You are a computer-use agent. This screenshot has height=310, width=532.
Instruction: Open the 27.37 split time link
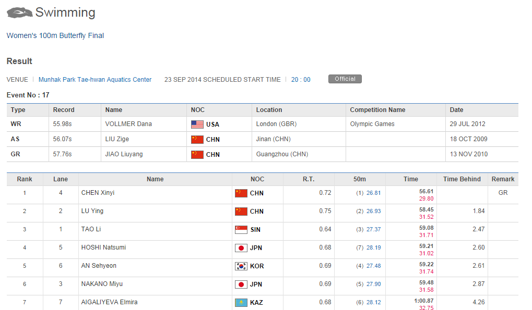pyautogui.click(x=374, y=229)
